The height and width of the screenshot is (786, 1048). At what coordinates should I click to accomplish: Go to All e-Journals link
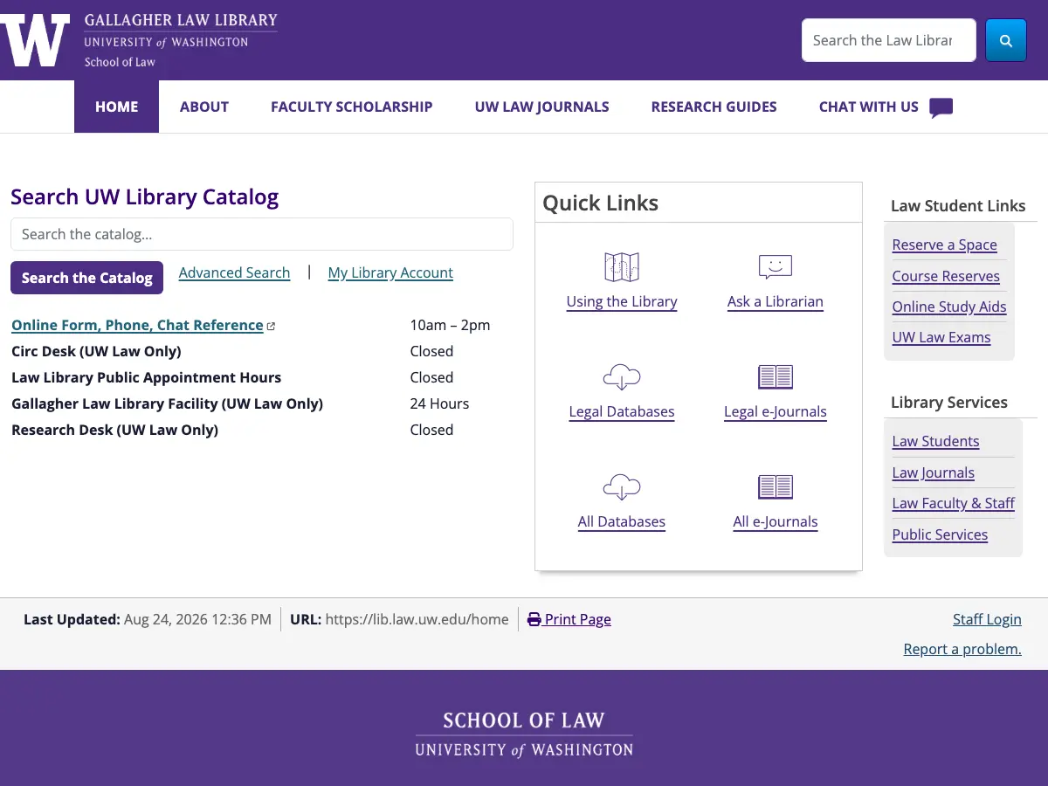click(x=776, y=521)
